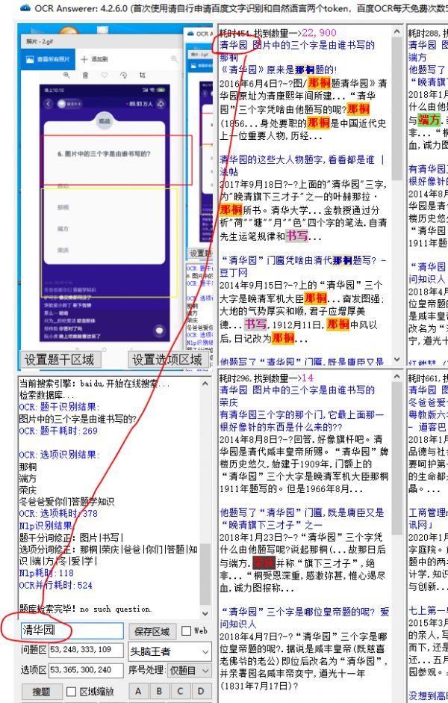Click option 那桐 in phone screenshot
448x703 pixels.
(63, 208)
